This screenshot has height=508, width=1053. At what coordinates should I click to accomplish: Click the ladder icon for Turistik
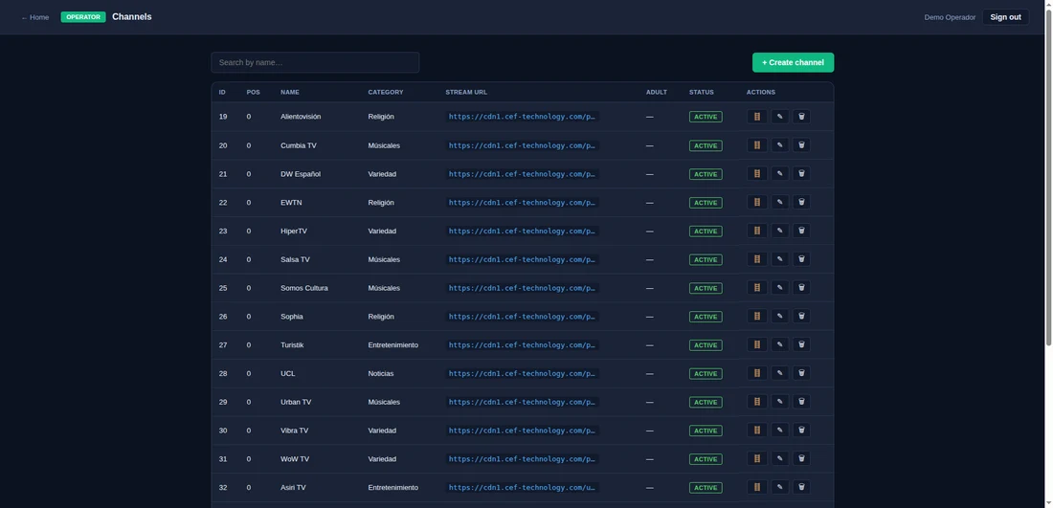757,344
